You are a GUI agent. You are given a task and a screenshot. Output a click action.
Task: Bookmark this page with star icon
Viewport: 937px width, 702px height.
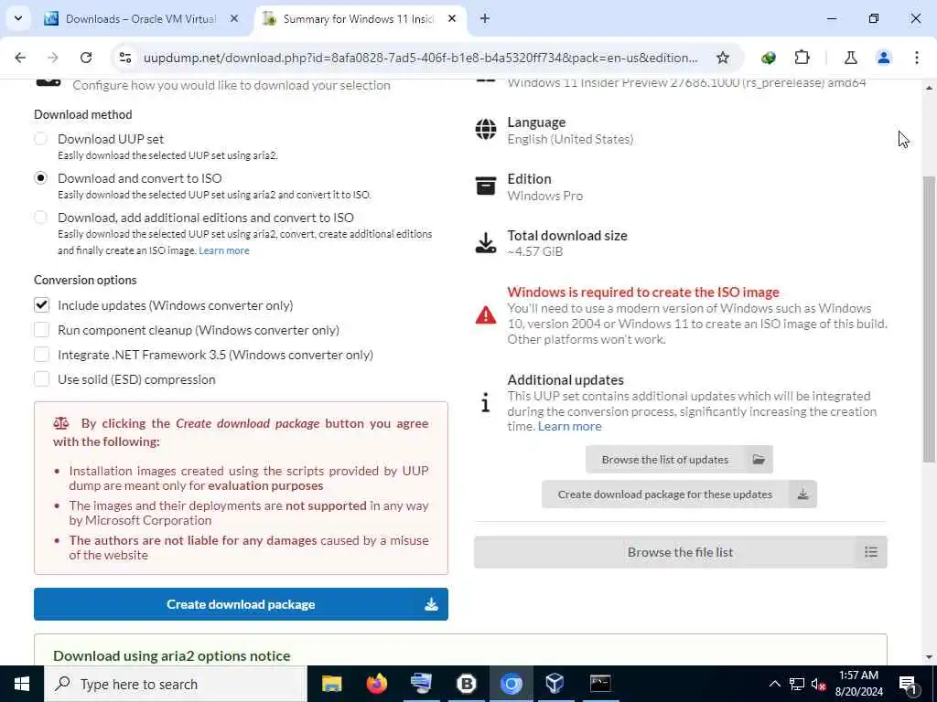(x=723, y=58)
